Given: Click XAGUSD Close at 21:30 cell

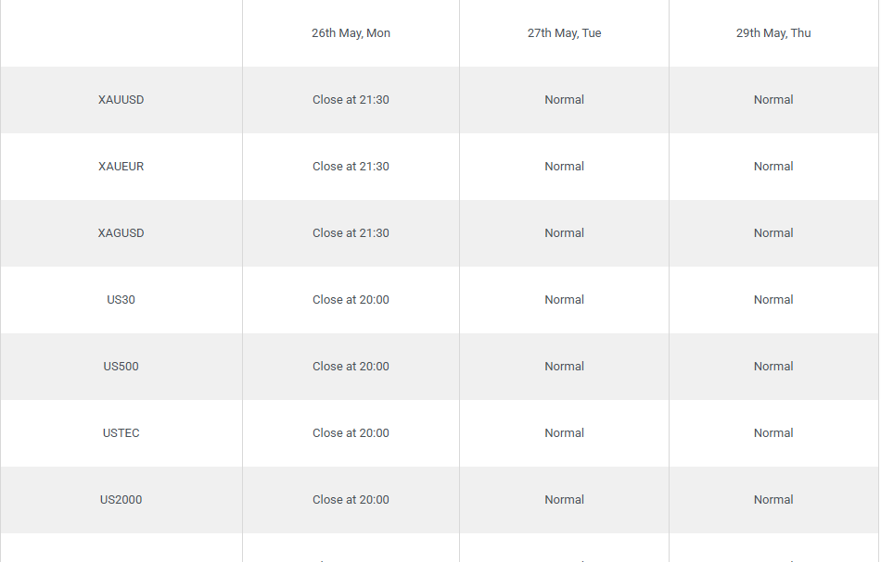Looking at the screenshot, I should (x=351, y=233).
